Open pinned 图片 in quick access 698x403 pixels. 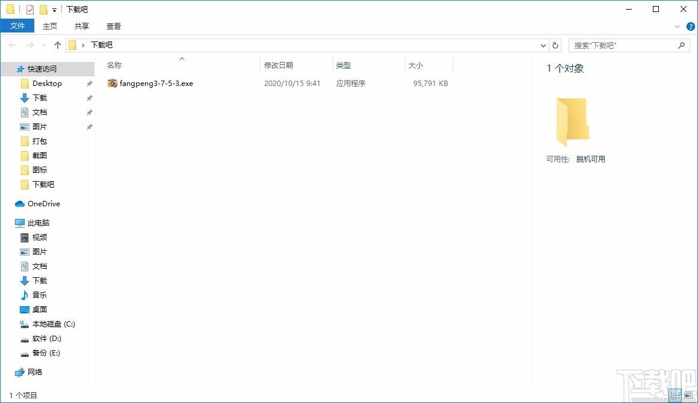[x=40, y=127]
